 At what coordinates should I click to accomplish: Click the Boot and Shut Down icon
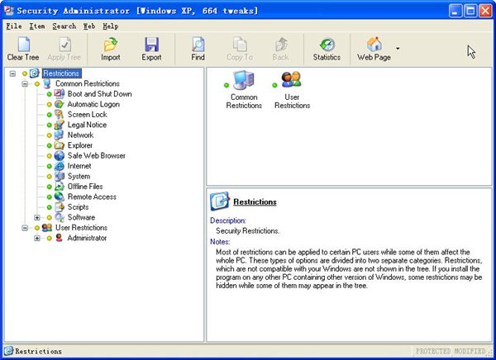click(x=60, y=94)
